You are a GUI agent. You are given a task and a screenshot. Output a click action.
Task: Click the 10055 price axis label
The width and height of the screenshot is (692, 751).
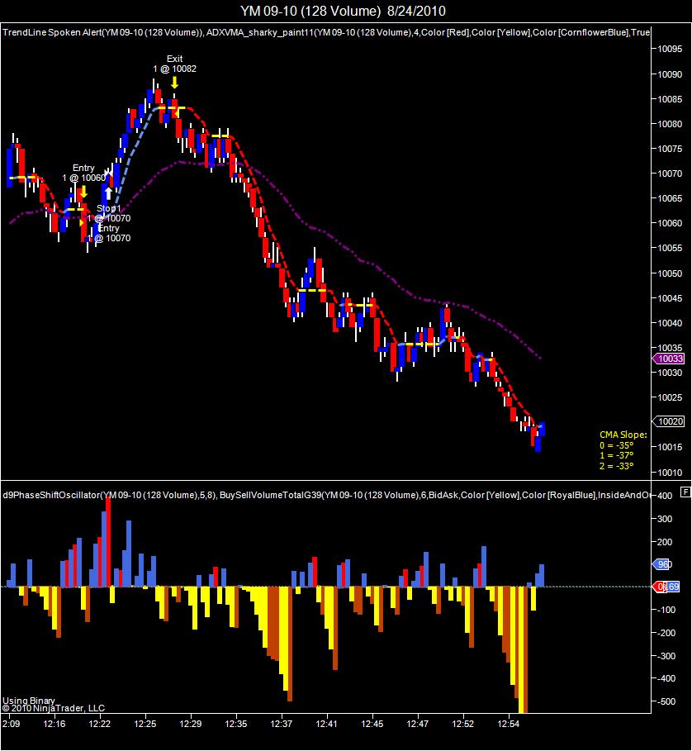(x=670, y=248)
